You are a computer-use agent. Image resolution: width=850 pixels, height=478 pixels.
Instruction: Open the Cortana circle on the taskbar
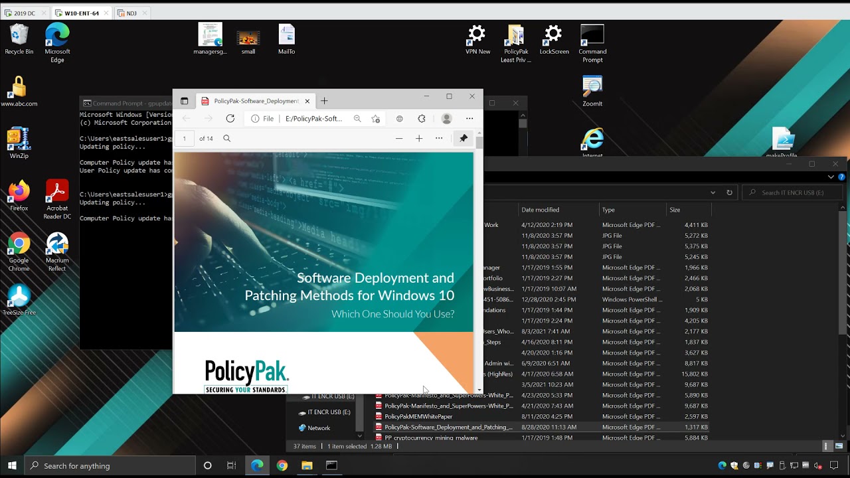tap(207, 465)
